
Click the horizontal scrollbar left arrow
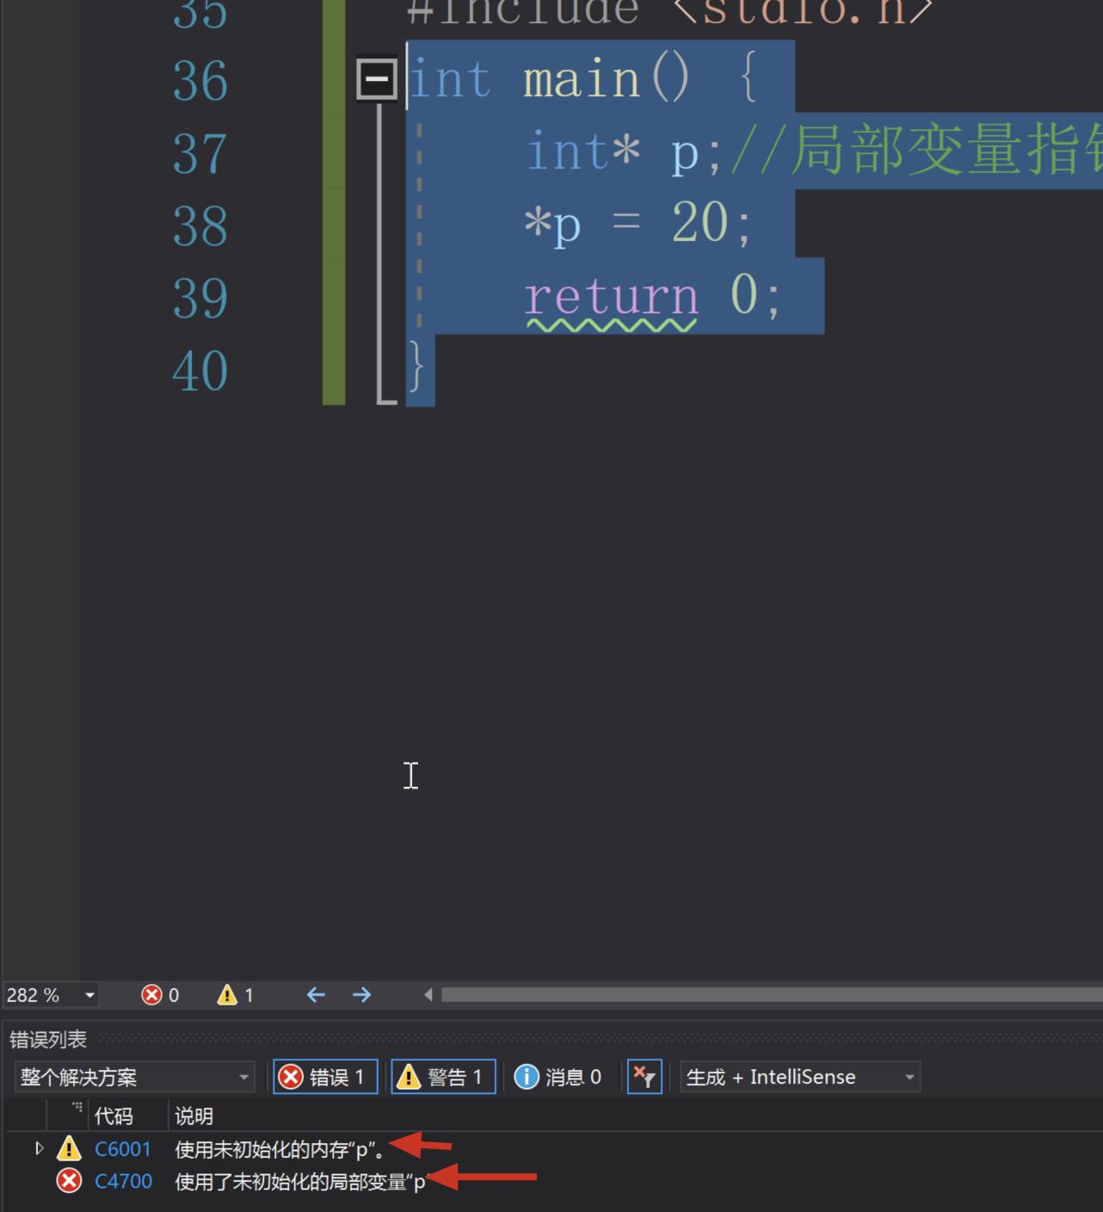click(x=428, y=995)
